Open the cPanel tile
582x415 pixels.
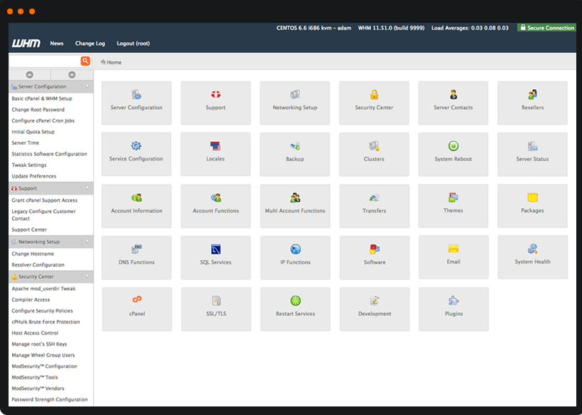point(137,309)
